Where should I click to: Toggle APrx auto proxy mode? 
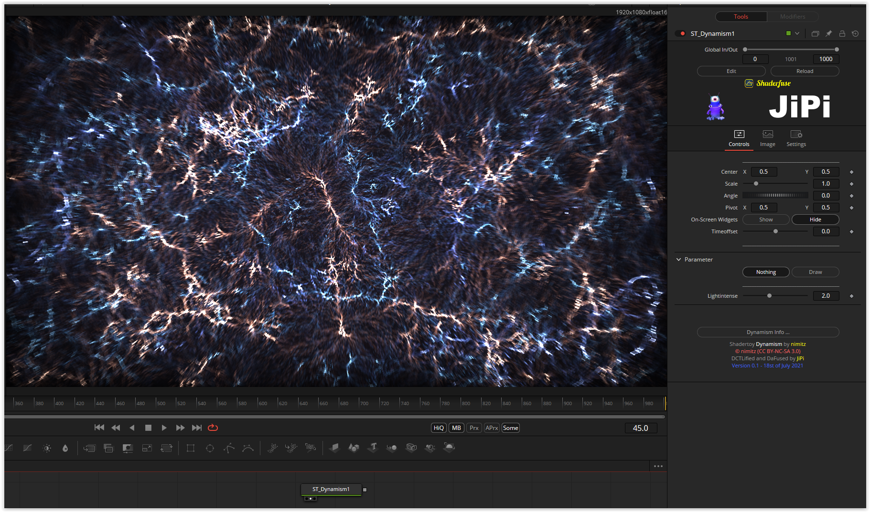pyautogui.click(x=492, y=428)
